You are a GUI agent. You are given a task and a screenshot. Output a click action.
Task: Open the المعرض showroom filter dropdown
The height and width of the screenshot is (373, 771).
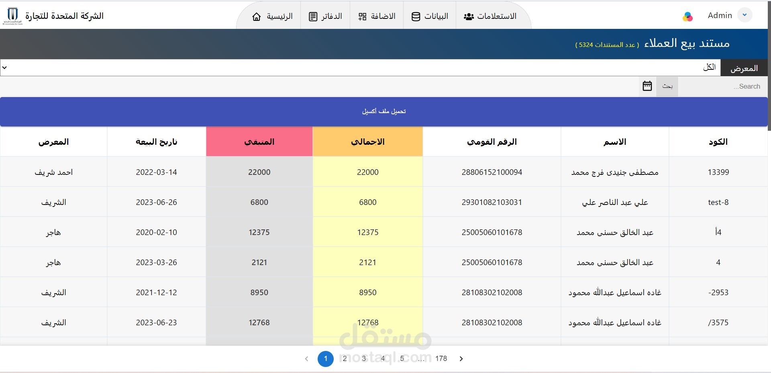tap(360, 68)
